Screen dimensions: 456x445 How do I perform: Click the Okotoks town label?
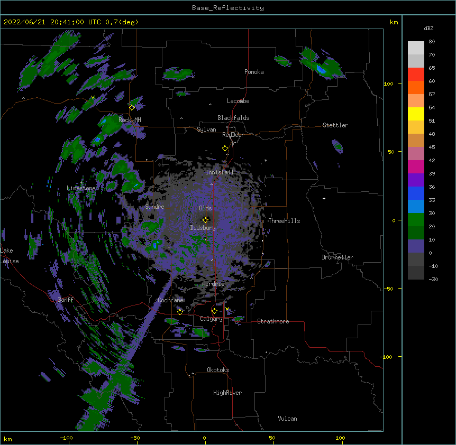tap(218, 370)
